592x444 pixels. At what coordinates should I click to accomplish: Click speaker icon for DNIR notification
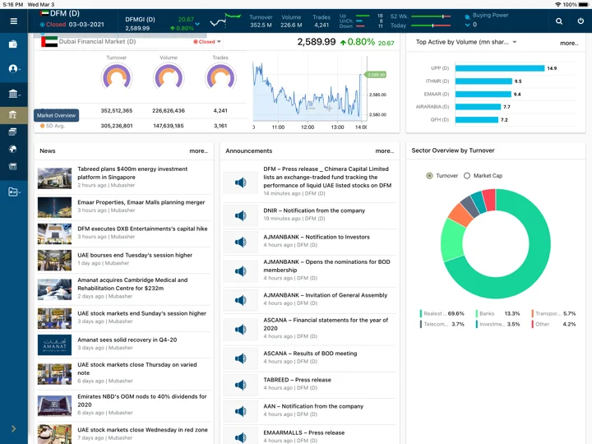coord(240,215)
